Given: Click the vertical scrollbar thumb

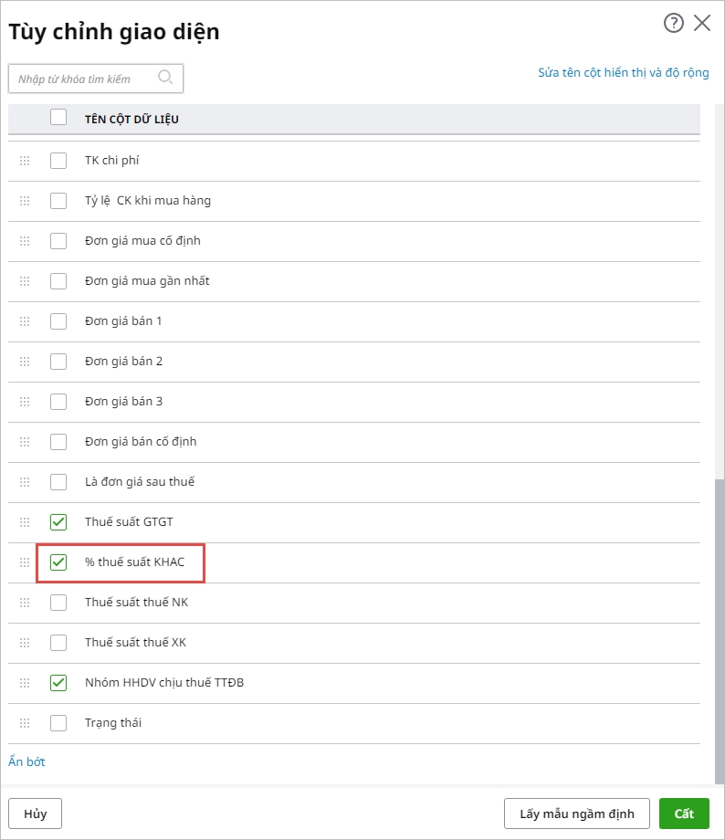Looking at the screenshot, I should [x=720, y=630].
